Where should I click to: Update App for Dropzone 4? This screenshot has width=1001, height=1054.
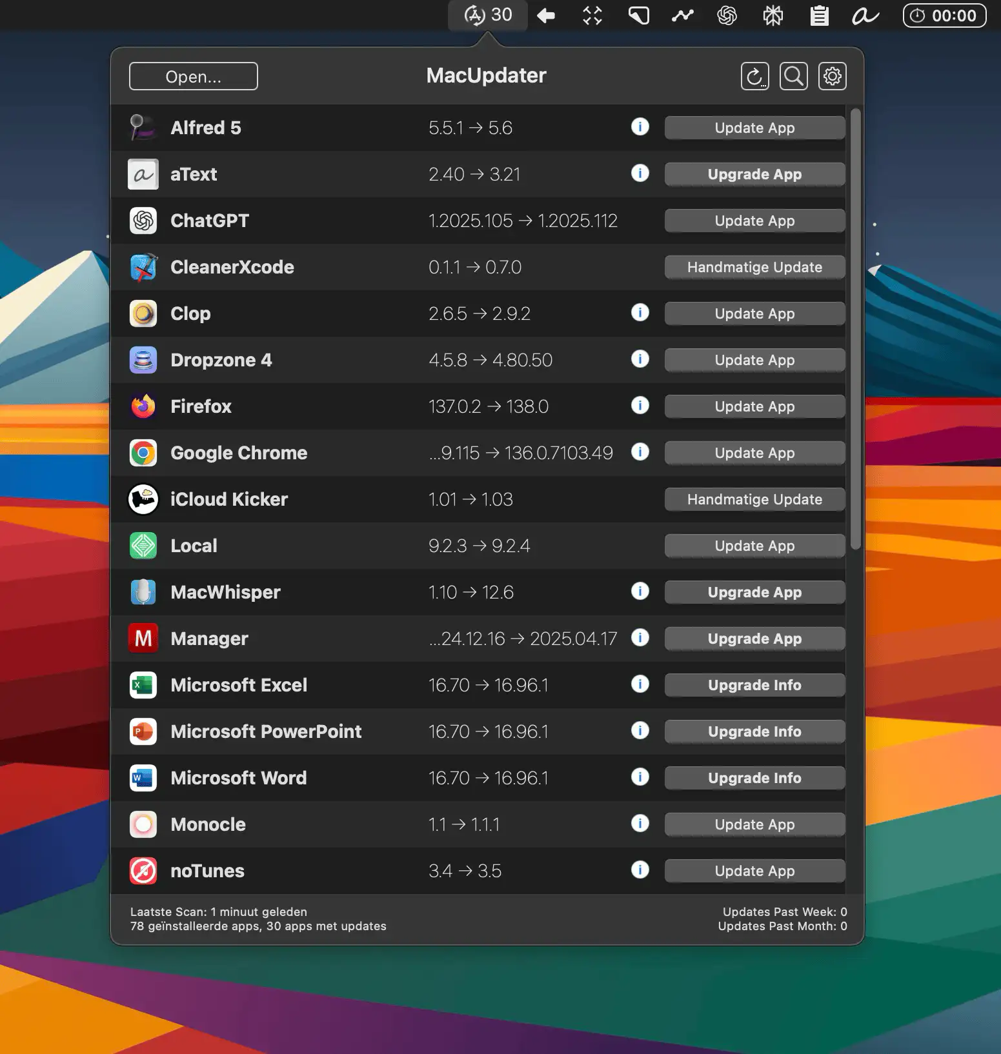click(754, 360)
